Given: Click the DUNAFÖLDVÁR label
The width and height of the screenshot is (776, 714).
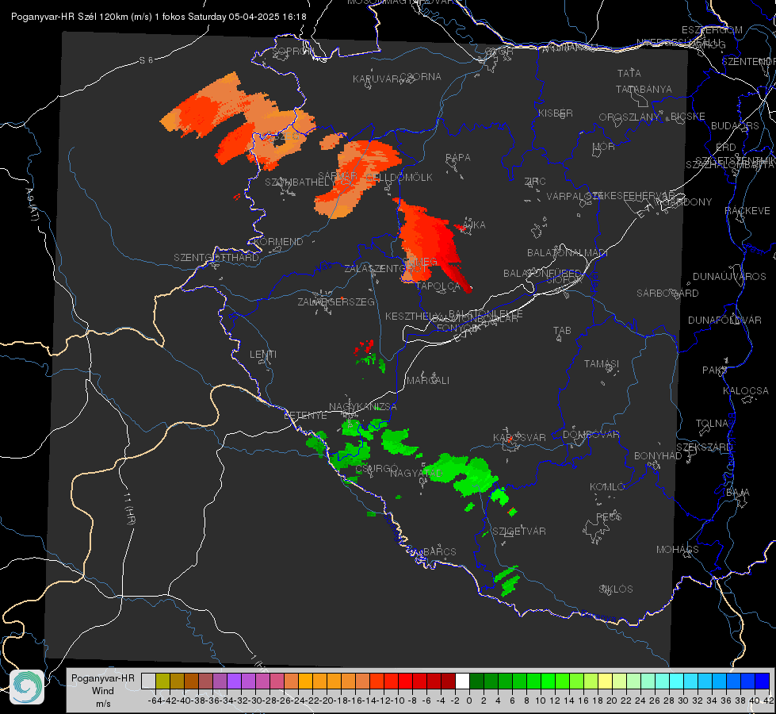Looking at the screenshot, I should pyautogui.click(x=724, y=320).
